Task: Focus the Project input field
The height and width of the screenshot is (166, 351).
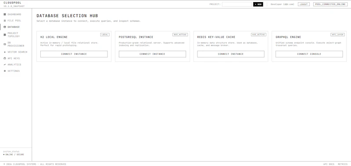Action: [237, 4]
